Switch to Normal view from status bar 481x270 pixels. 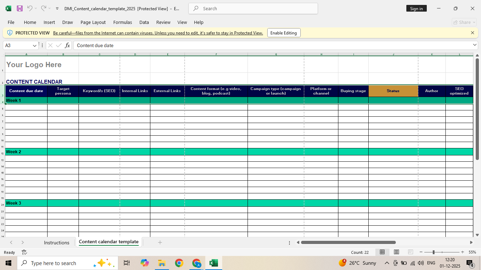tap(382, 252)
